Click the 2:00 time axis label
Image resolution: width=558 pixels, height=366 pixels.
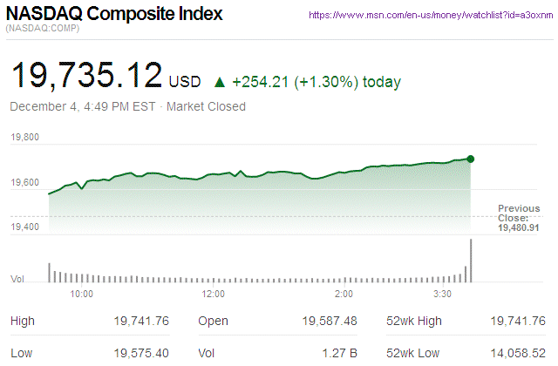[344, 294]
